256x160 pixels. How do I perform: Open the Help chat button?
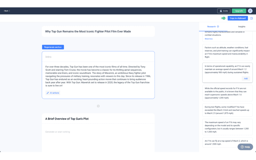click(245, 147)
